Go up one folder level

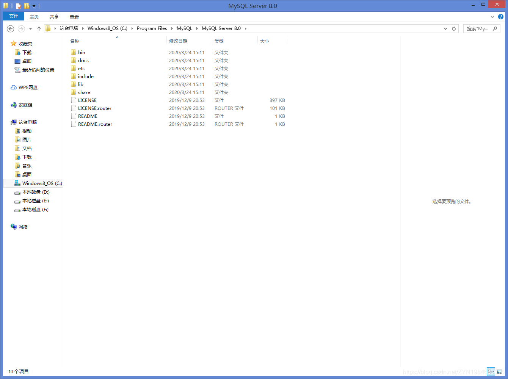[x=39, y=28]
